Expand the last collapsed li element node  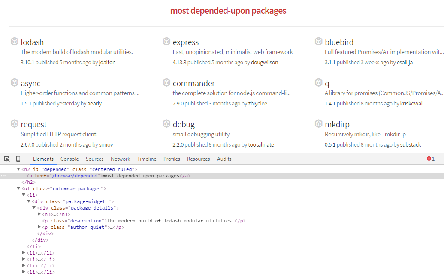tap(24, 272)
